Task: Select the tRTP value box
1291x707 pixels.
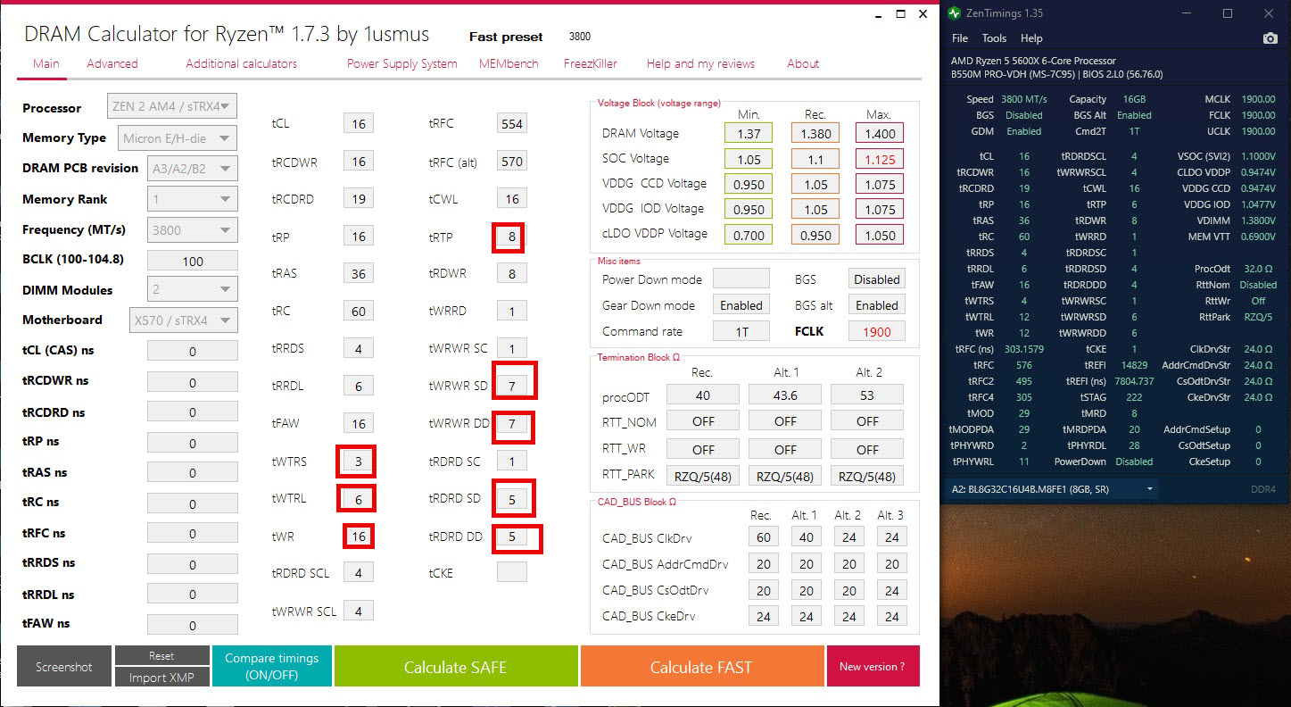Action: (511, 237)
